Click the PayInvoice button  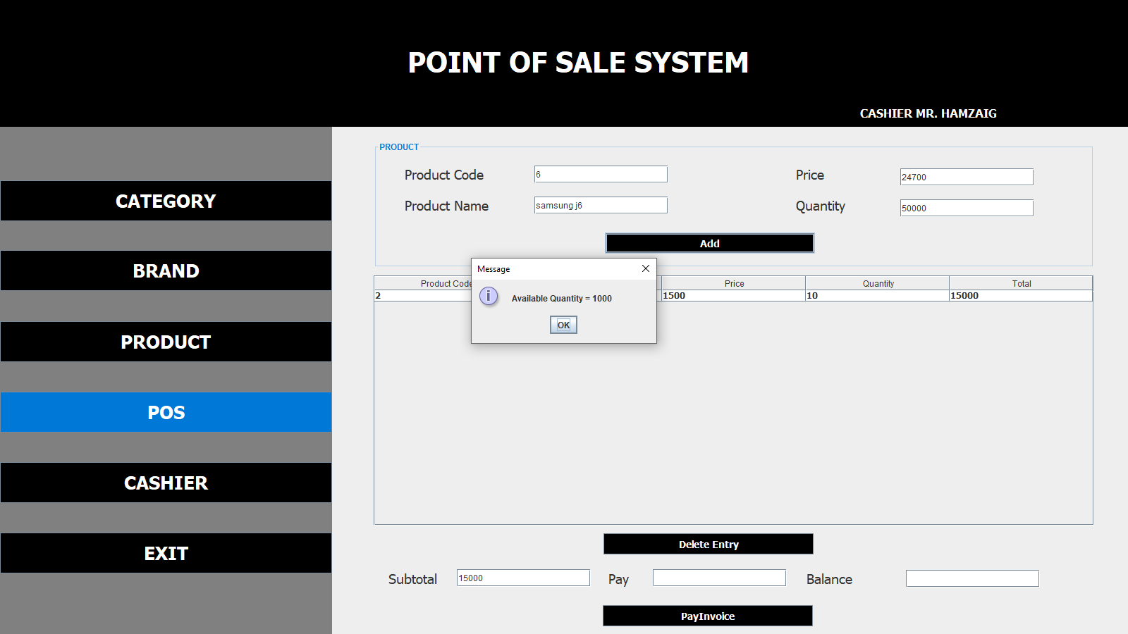[x=707, y=616]
